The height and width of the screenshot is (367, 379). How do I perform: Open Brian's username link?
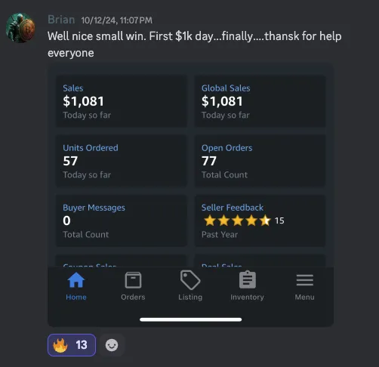61,20
